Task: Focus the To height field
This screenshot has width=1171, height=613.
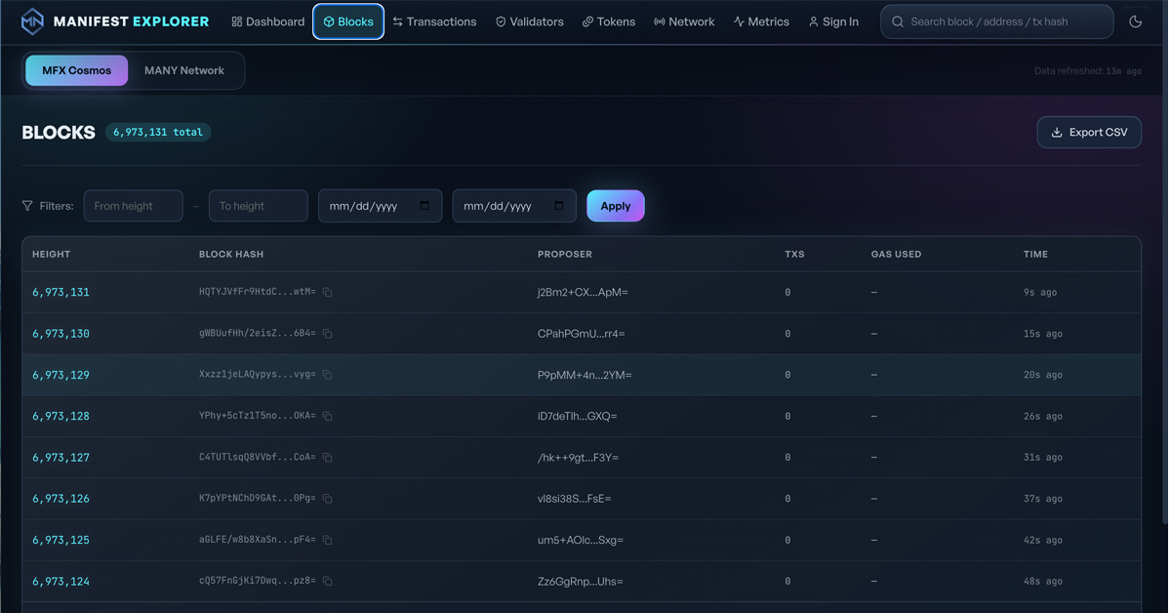Action: coord(259,206)
